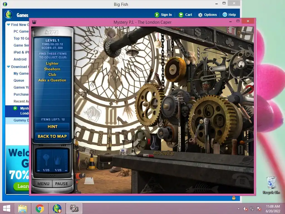285x214 pixels.
Task: Click the NOON sign on the clock
Action: coord(100,138)
